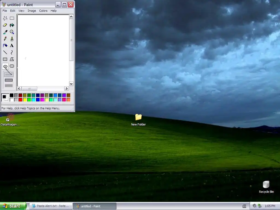Image resolution: width=280 pixels, height=210 pixels.
Task: Open the View menu
Action: pos(21,11)
